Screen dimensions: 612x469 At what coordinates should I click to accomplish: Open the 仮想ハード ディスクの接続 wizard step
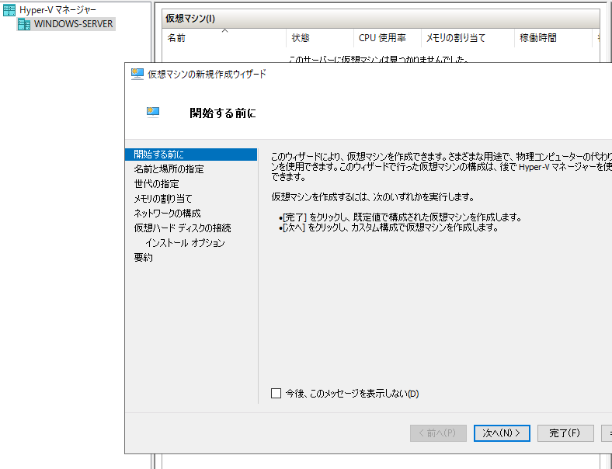pyautogui.click(x=183, y=228)
